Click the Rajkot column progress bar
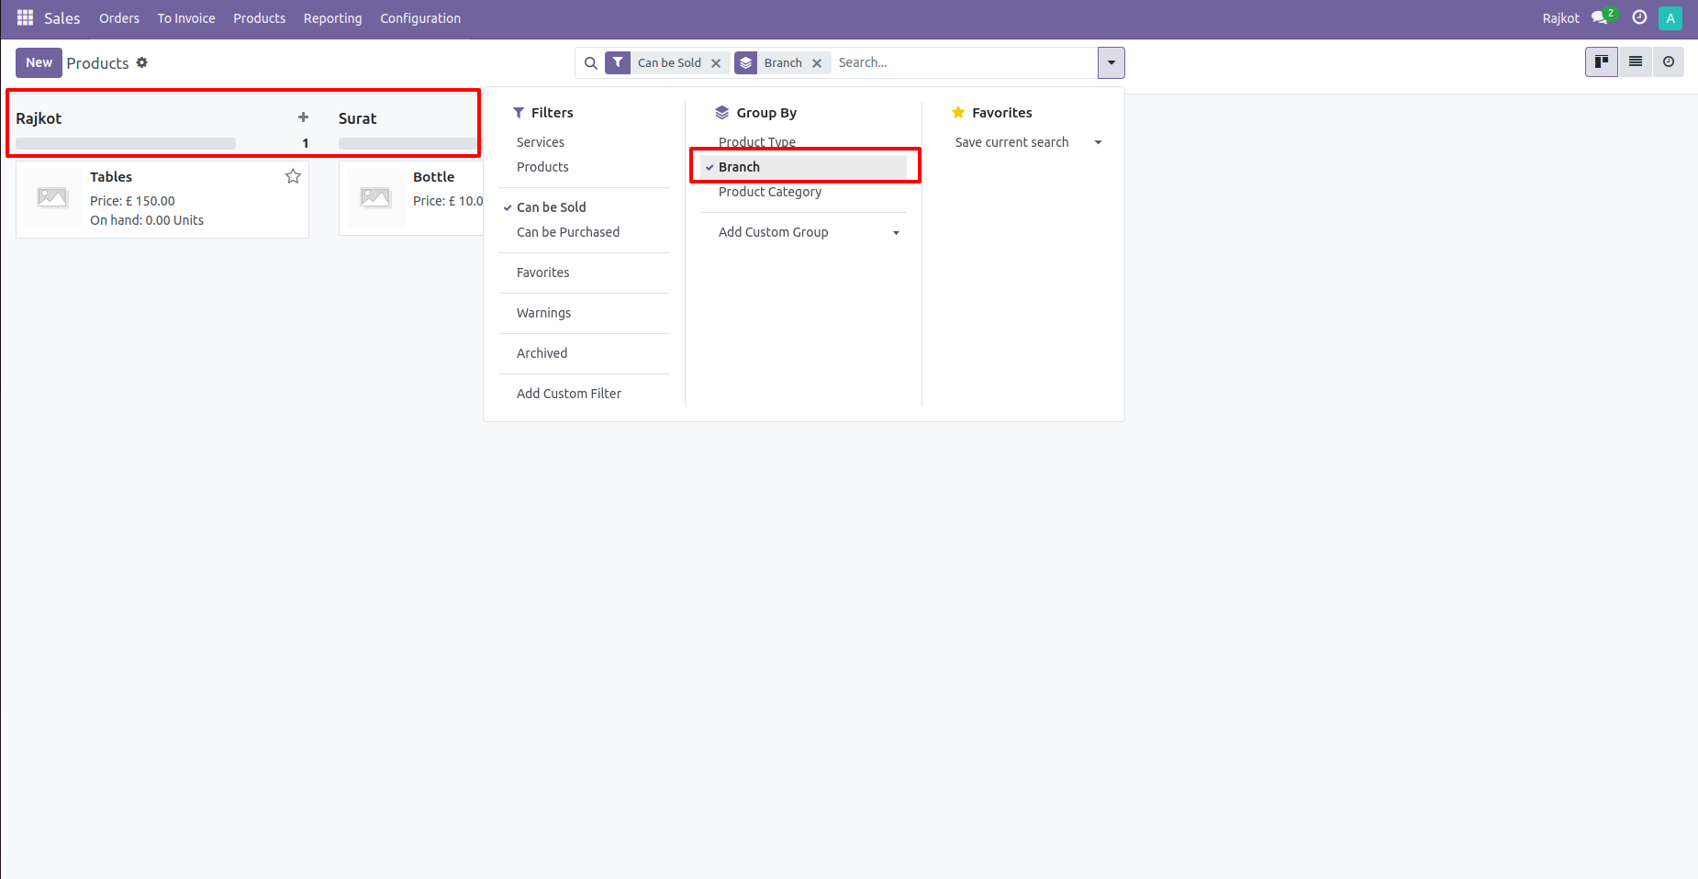Viewport: 1698px width, 879px height. coord(126,143)
